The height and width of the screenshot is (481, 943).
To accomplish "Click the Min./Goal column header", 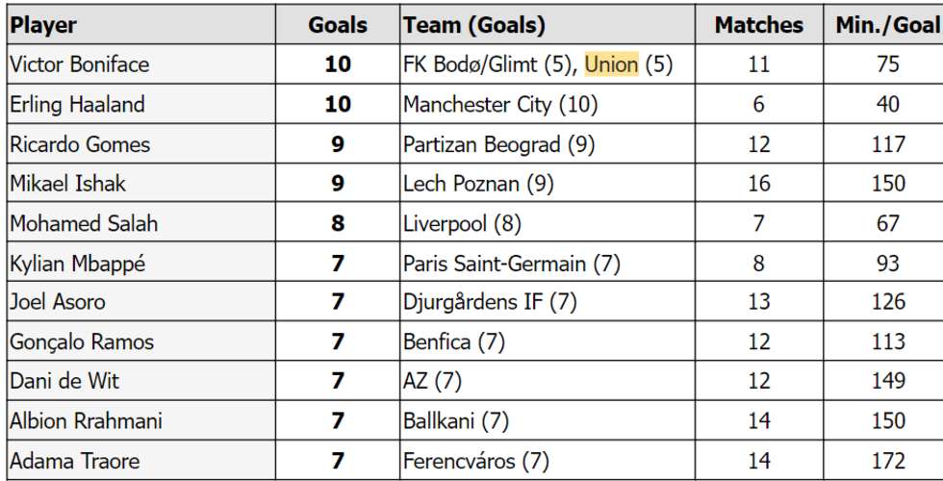I will coord(887,25).
